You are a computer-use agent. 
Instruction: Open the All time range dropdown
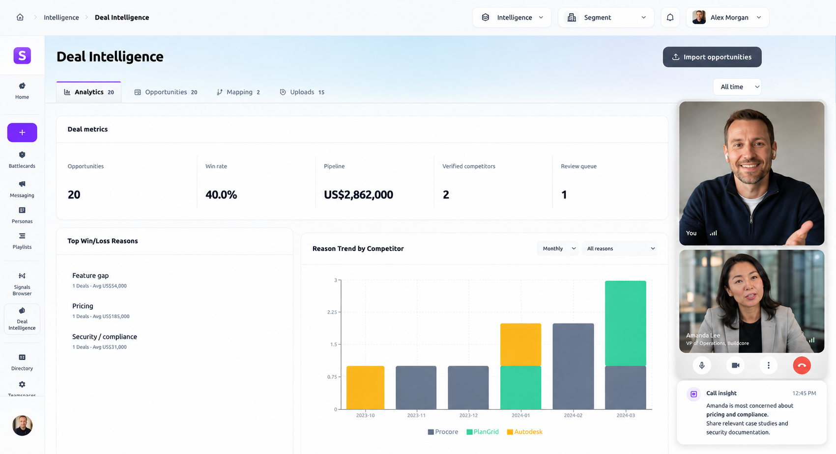[x=737, y=87]
